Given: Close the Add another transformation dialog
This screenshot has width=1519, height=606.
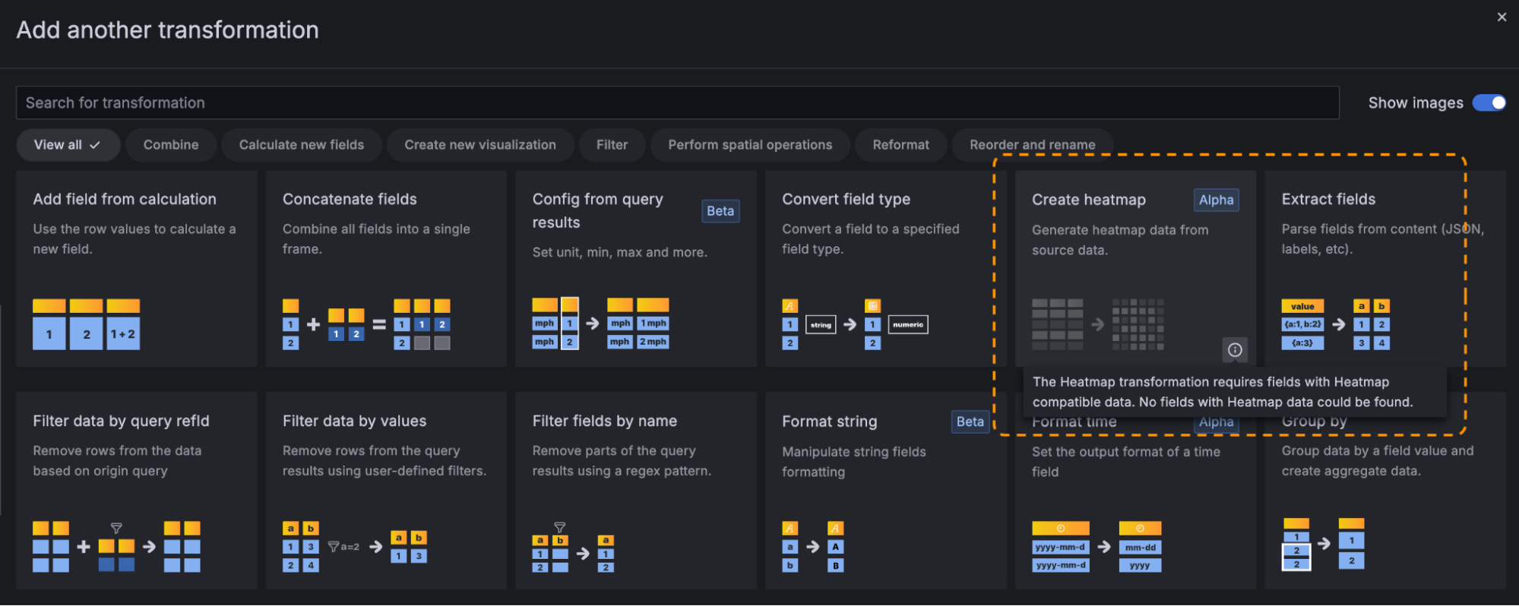Looking at the screenshot, I should click(1501, 17).
